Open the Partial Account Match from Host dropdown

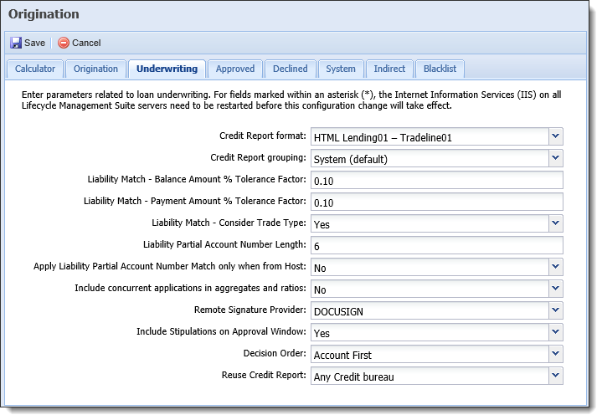click(556, 267)
